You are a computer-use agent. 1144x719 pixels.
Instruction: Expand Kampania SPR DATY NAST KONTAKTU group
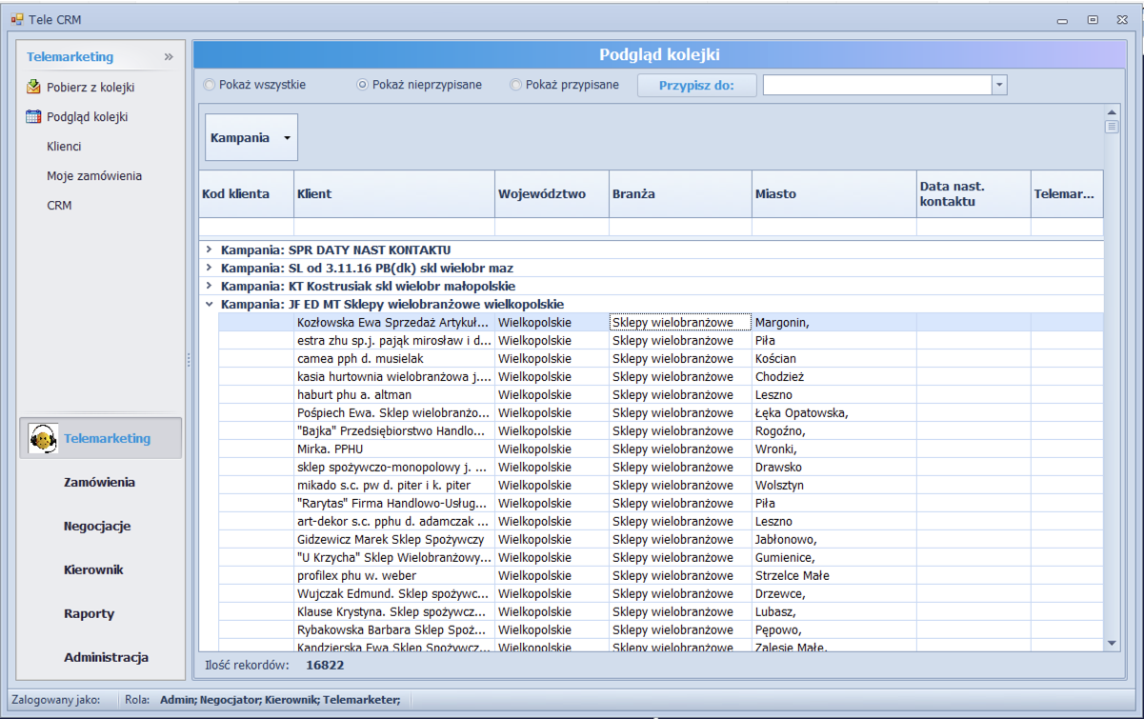(210, 250)
